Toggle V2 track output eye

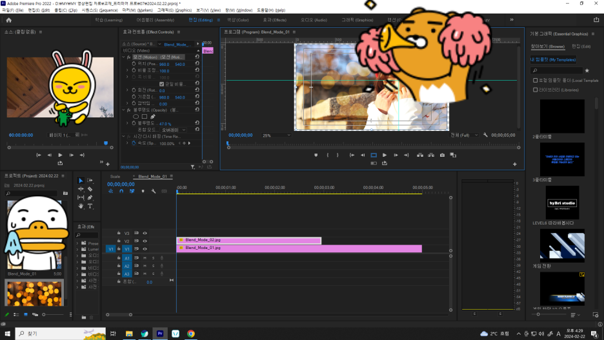145,241
